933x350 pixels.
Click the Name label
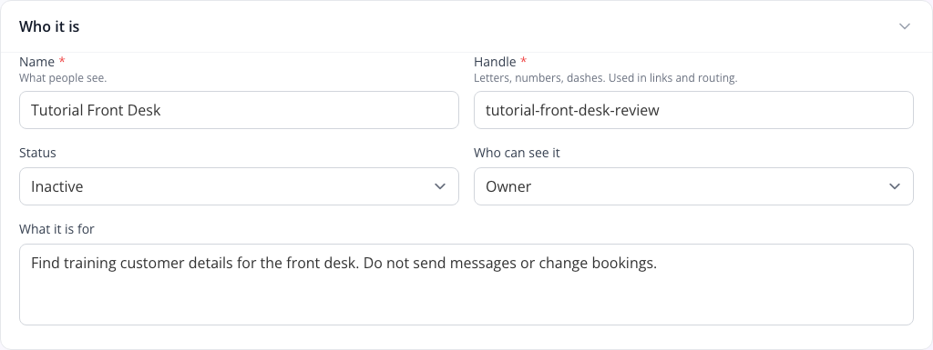[36, 62]
